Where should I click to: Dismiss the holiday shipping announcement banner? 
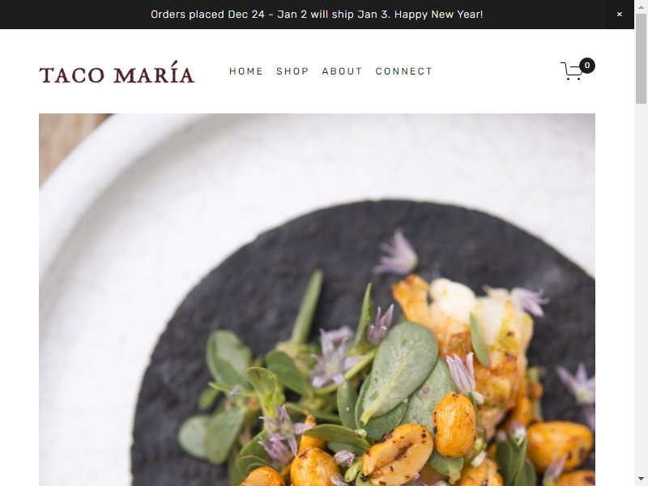click(x=619, y=15)
